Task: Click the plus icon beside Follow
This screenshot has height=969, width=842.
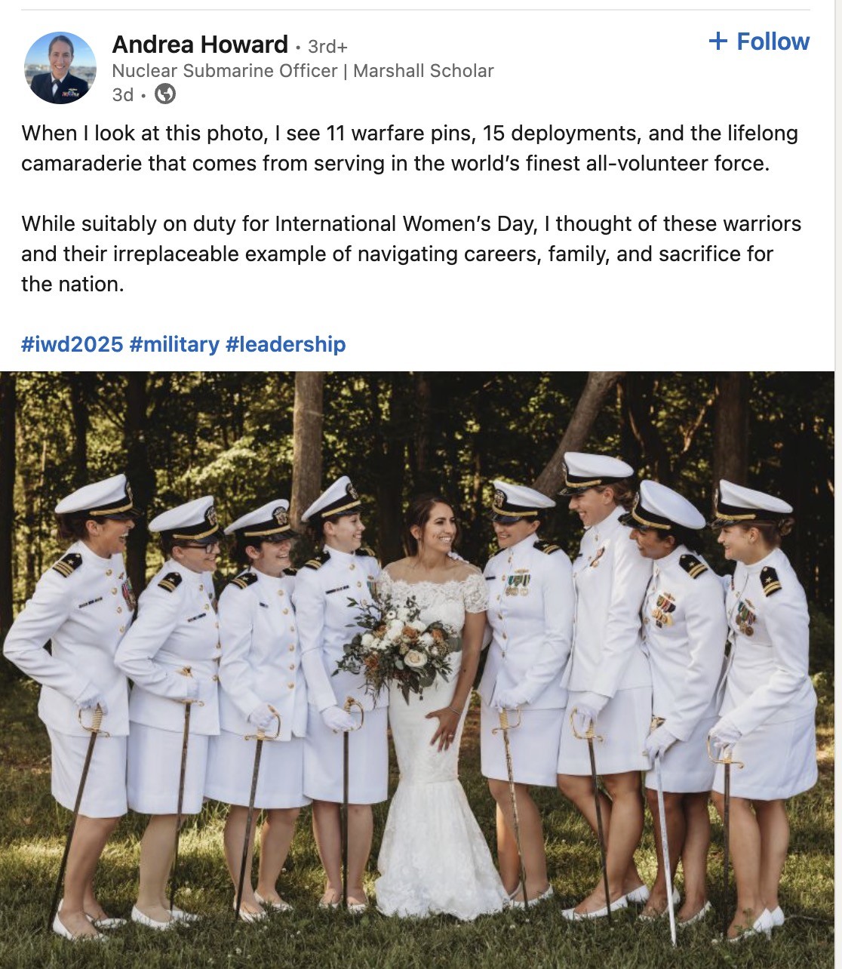Action: [x=718, y=42]
